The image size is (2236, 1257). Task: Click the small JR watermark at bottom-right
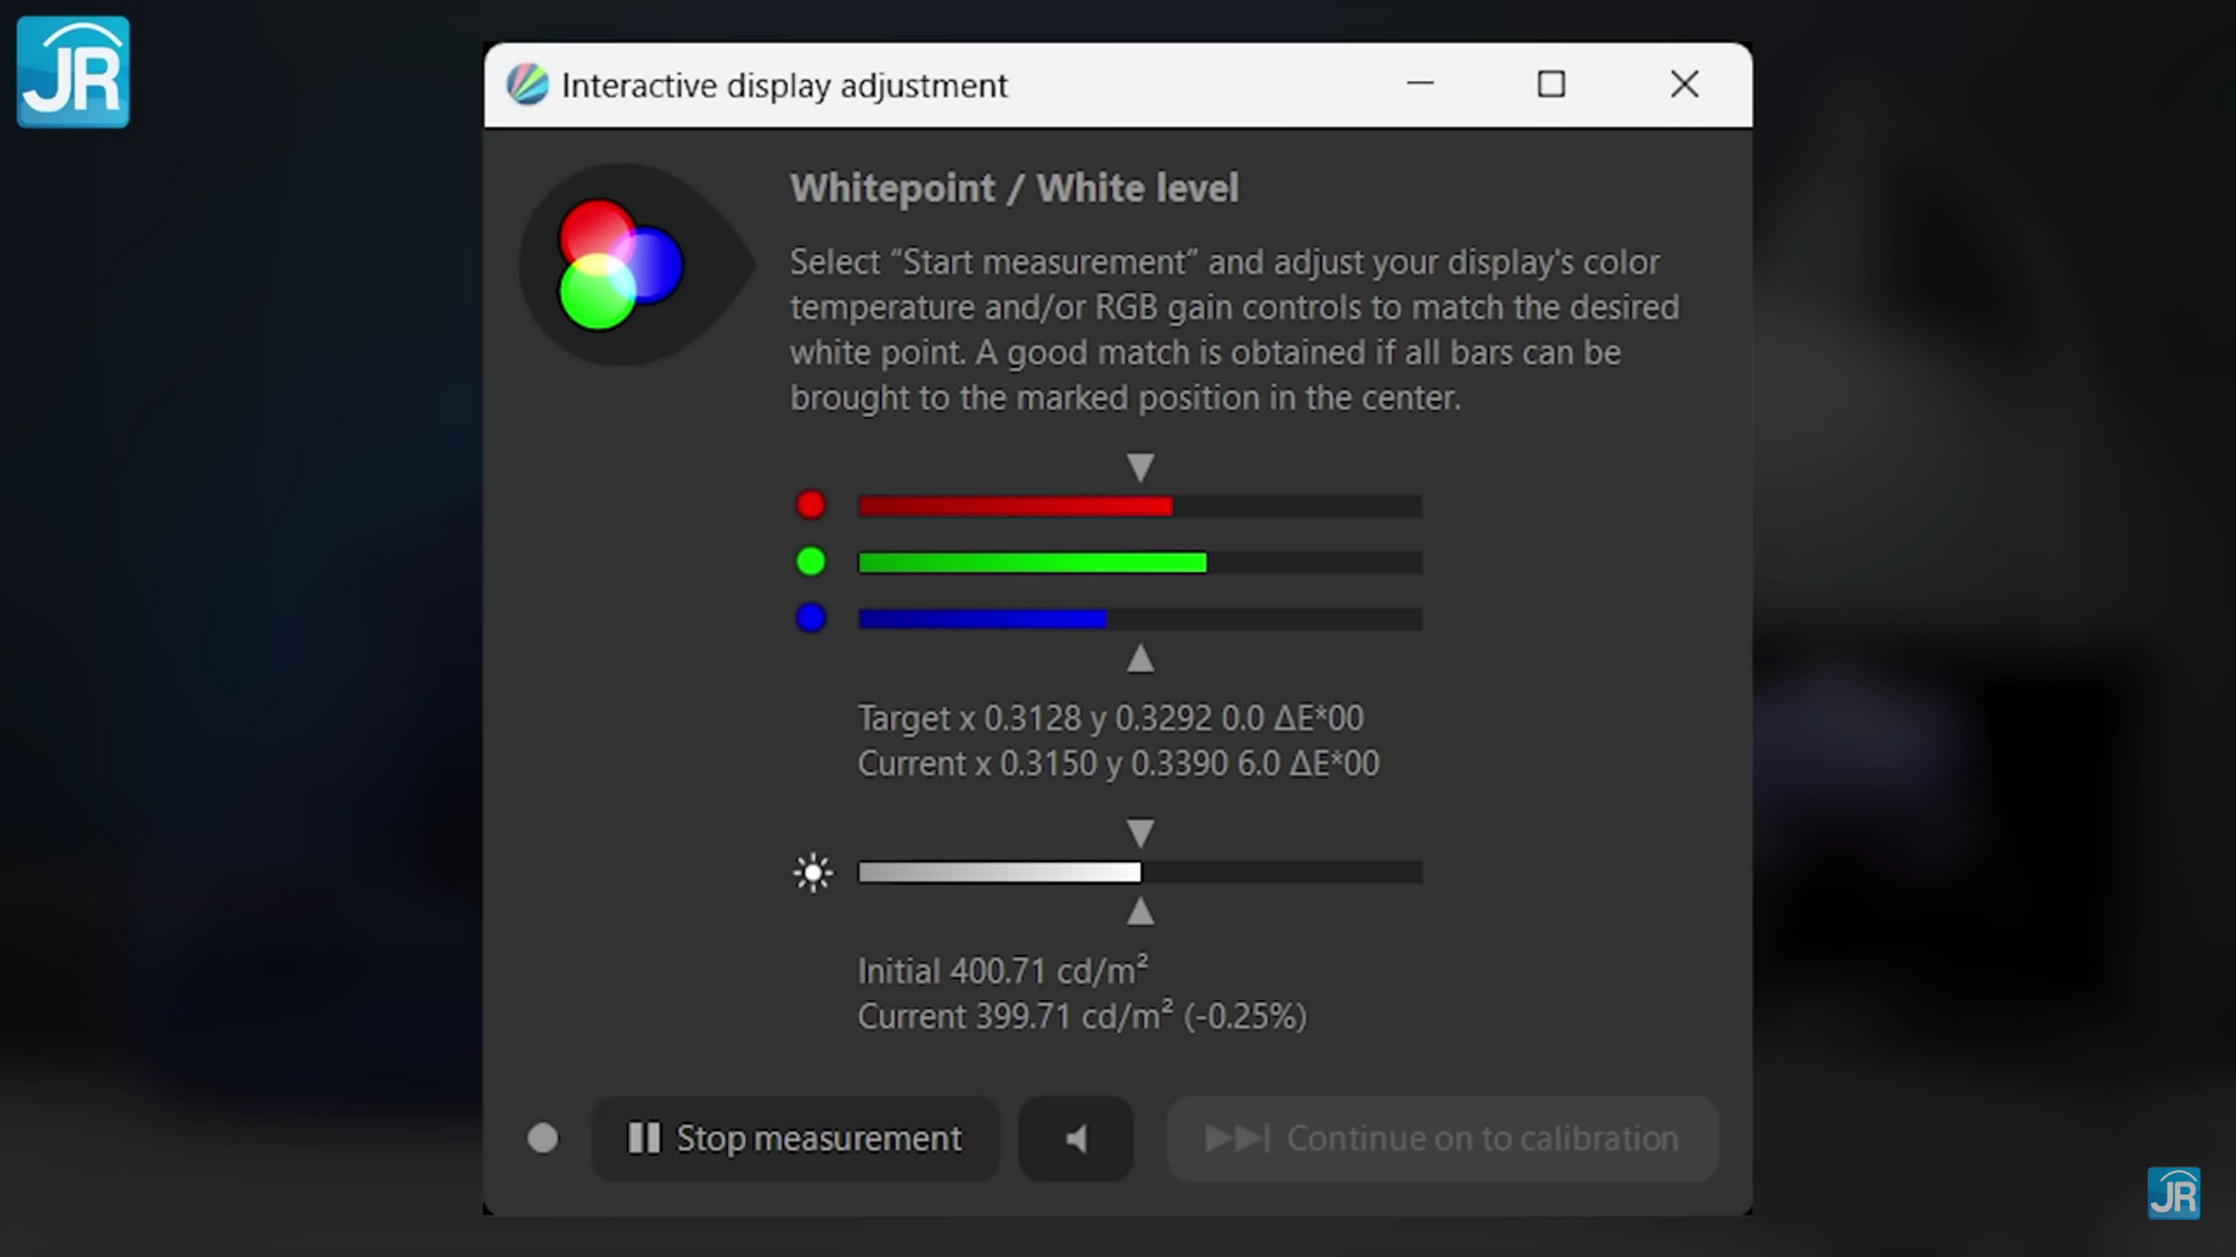point(2172,1194)
